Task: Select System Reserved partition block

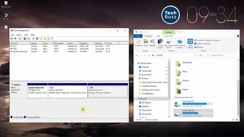Action: (x=37, y=91)
